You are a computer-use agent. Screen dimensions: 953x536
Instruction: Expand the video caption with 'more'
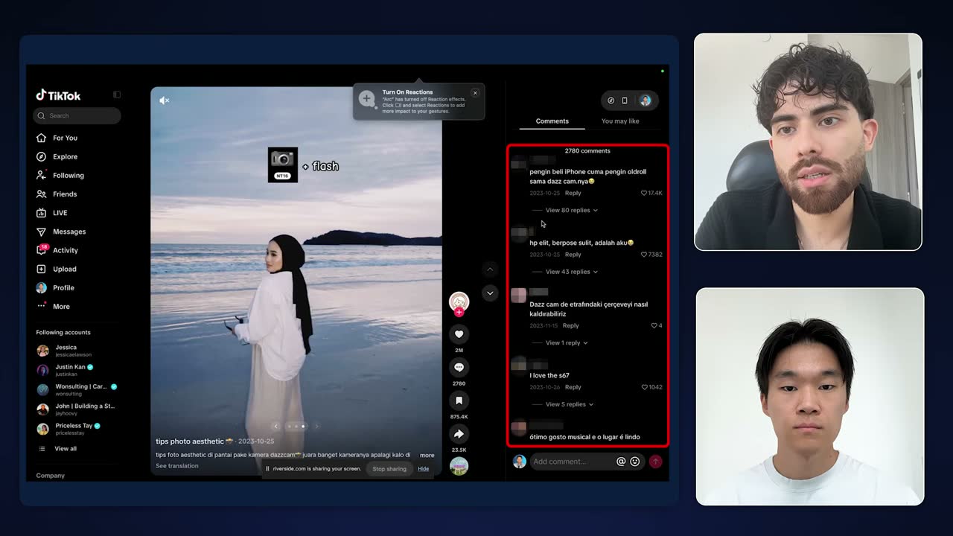point(427,455)
